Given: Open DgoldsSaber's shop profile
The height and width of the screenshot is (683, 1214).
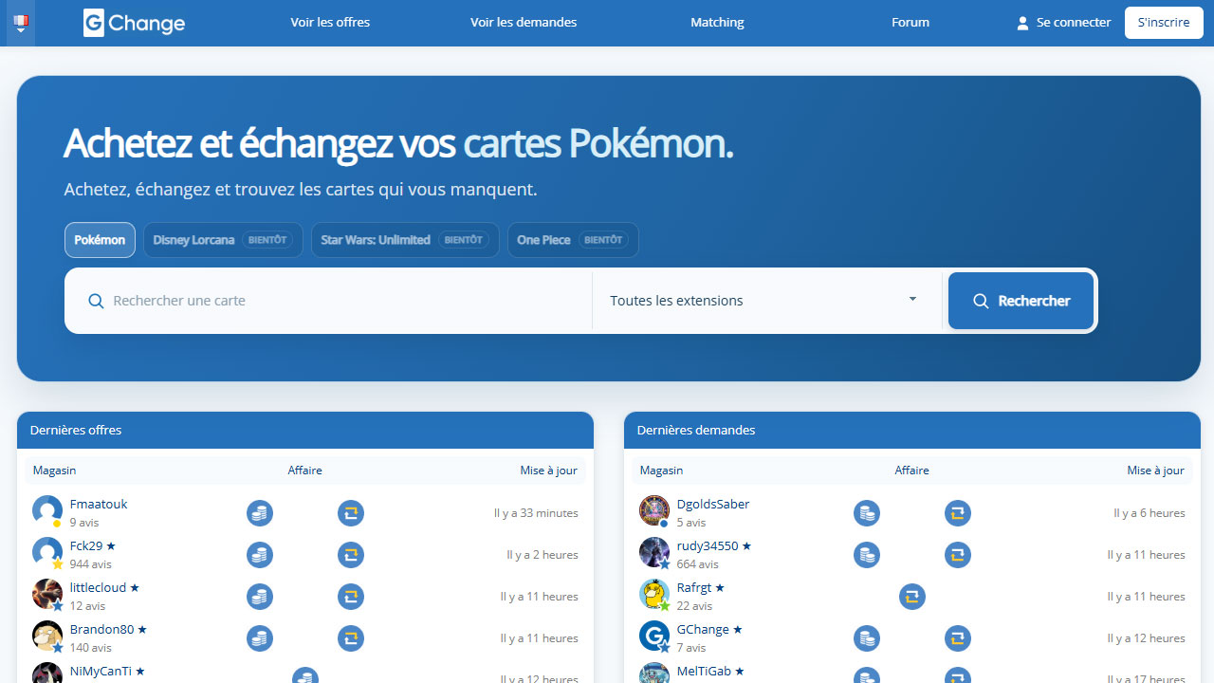Looking at the screenshot, I should pos(713,504).
